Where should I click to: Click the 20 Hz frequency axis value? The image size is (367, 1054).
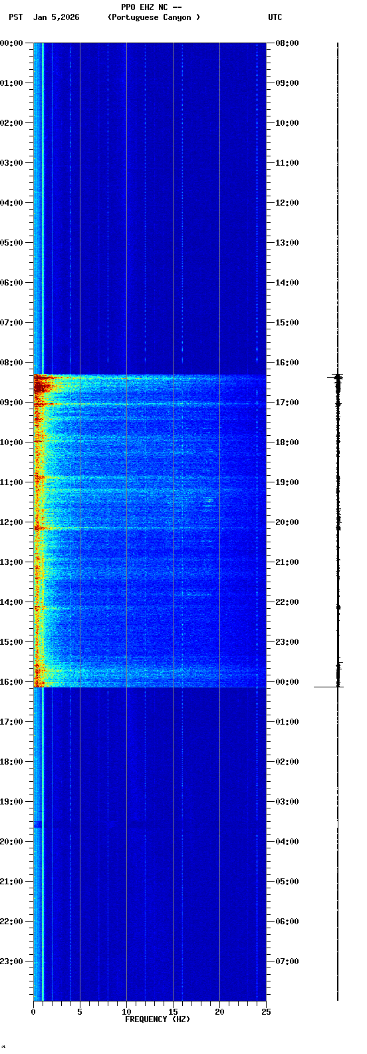coord(219,1012)
